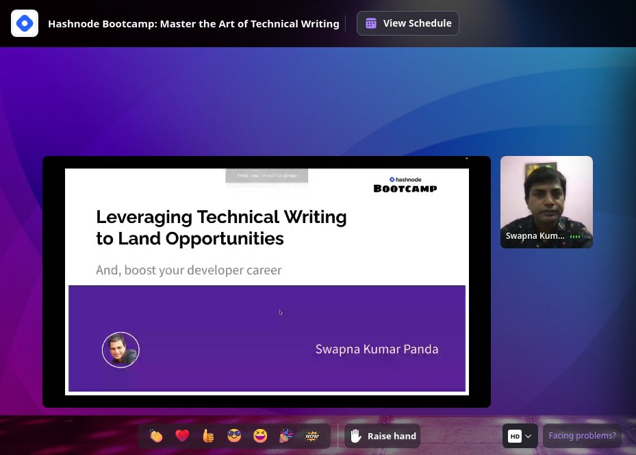Screen dimensions: 636x455
Task: Open the View Schedule button
Action: [x=407, y=23]
